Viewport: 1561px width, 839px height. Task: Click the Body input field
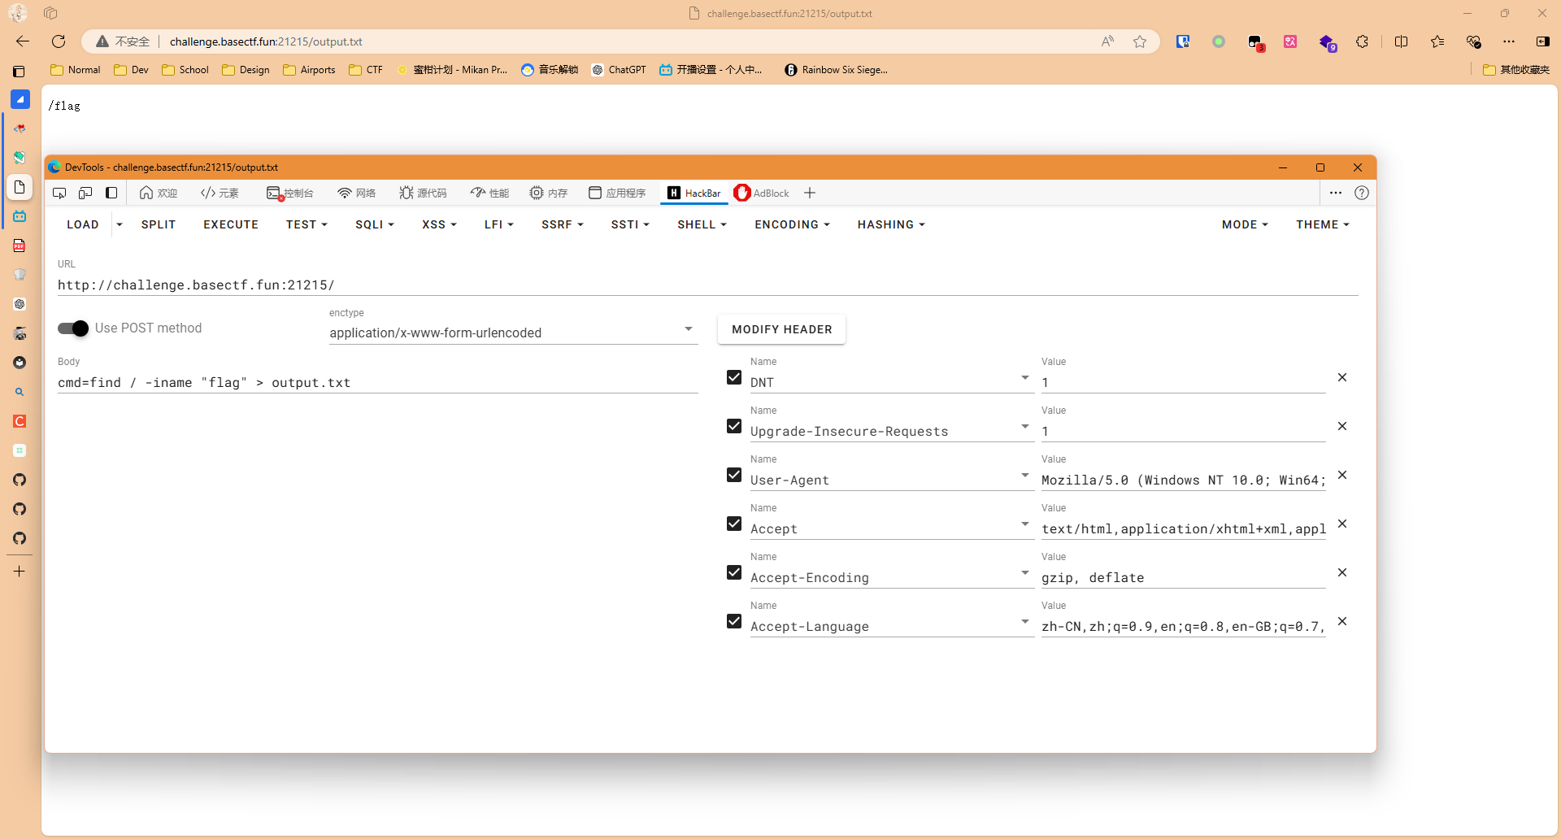377,383
